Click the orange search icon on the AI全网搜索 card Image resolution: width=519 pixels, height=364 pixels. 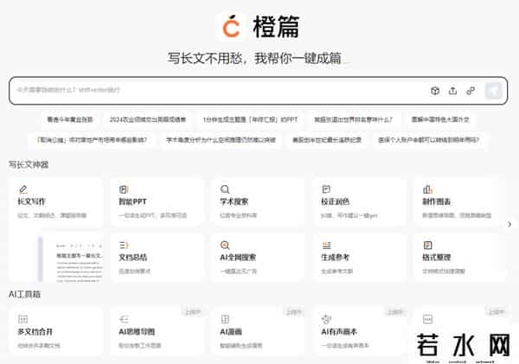225,246
